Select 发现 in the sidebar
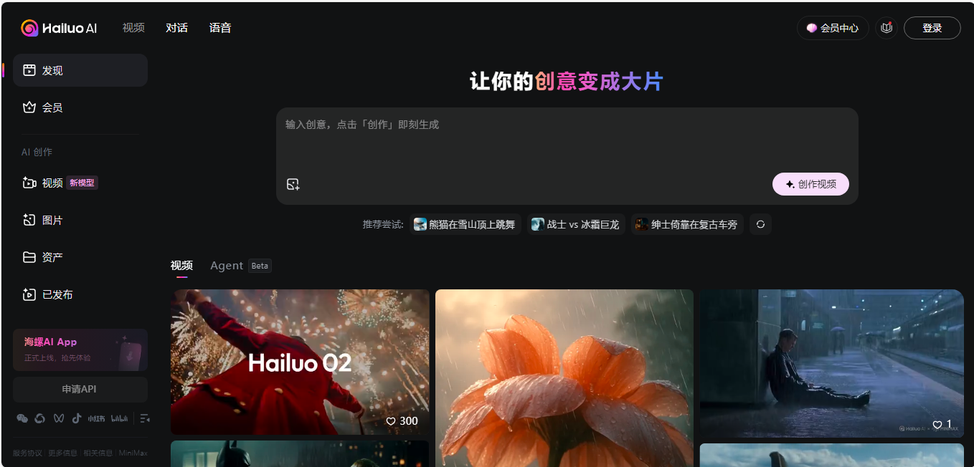The height and width of the screenshot is (467, 974). pyautogui.click(x=80, y=70)
